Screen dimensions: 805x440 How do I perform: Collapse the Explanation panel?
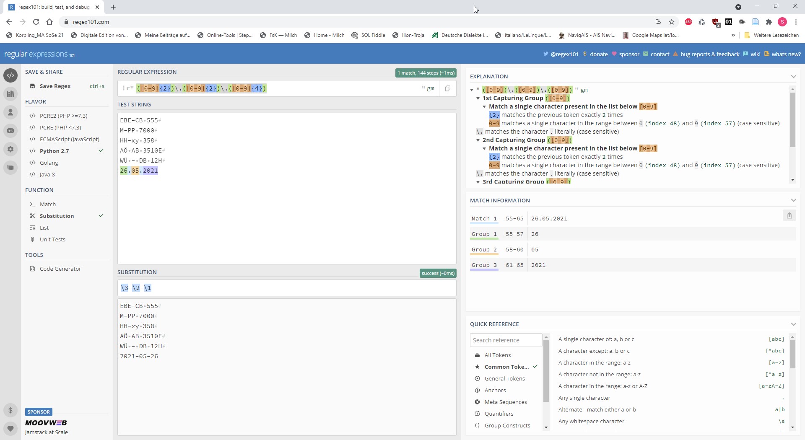(793, 76)
